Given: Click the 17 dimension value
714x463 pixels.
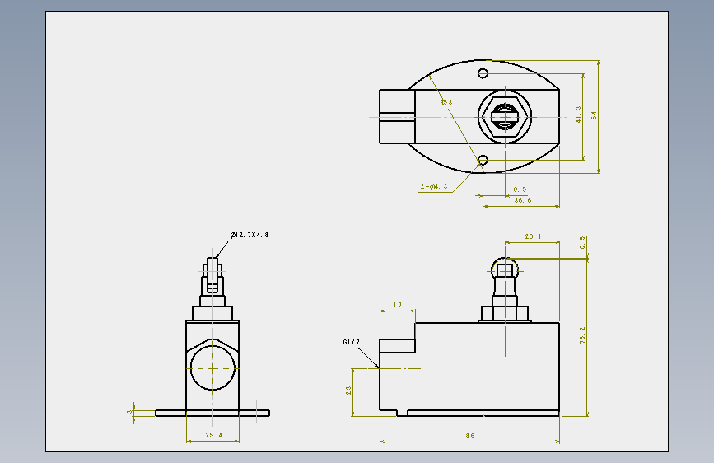Looking at the screenshot, I should [398, 305].
